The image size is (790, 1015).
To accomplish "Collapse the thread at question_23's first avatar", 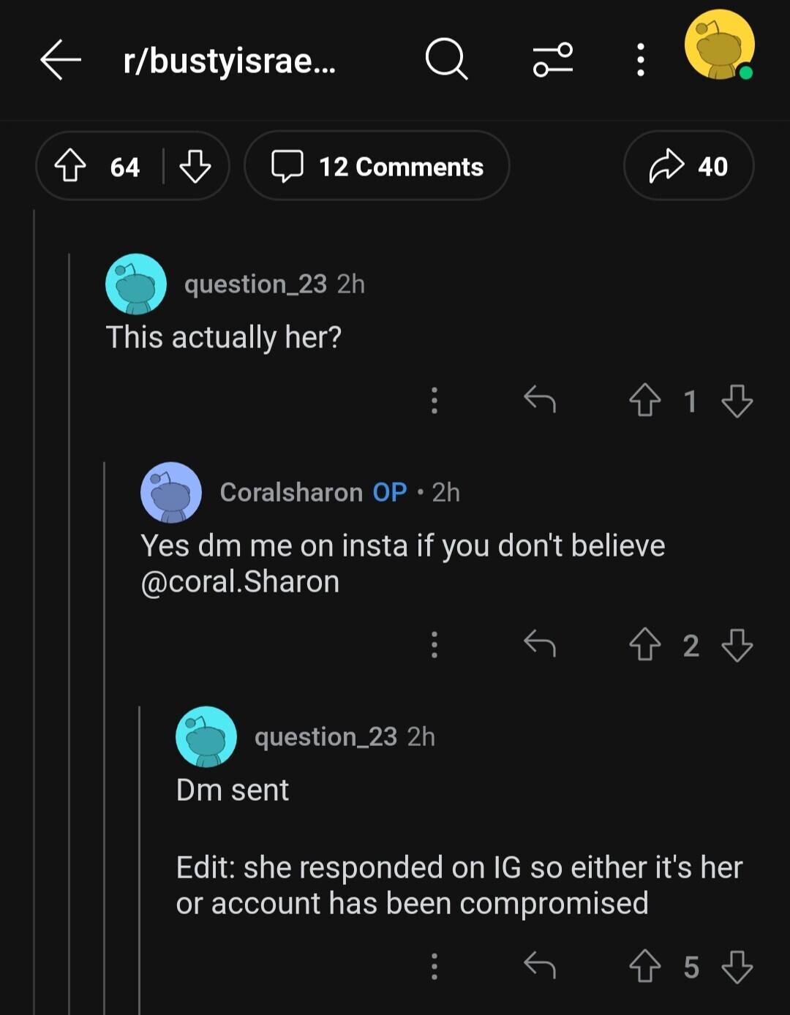I will coord(136,284).
